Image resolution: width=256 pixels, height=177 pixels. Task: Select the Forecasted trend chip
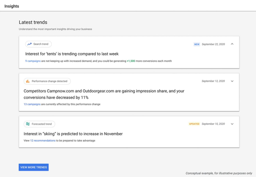click(x=42, y=124)
